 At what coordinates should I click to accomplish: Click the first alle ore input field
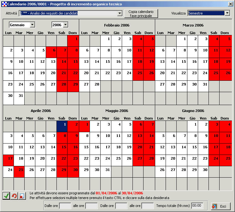[x=91, y=206]
